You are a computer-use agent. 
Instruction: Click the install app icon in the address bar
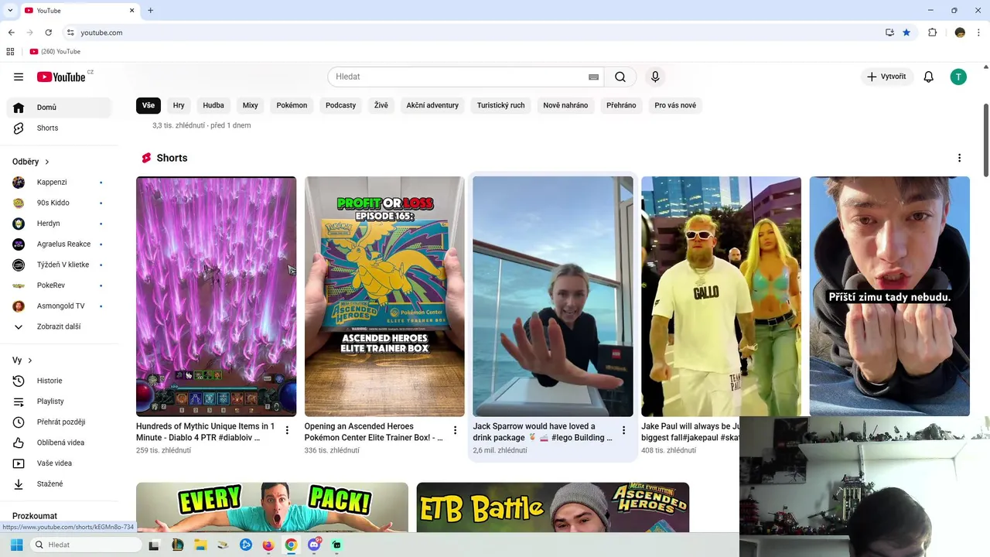(x=889, y=32)
